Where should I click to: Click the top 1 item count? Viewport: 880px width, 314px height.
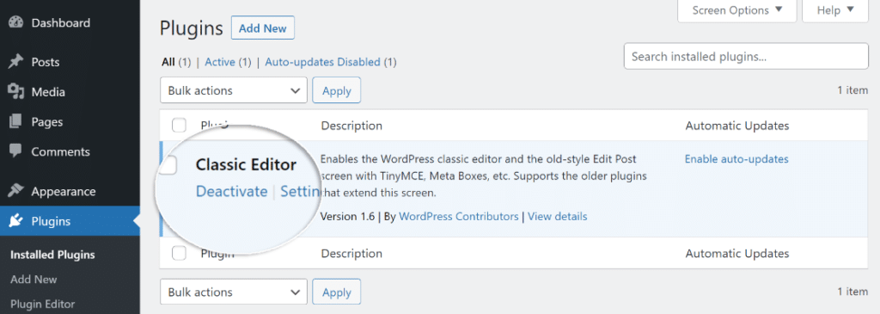[x=852, y=89]
